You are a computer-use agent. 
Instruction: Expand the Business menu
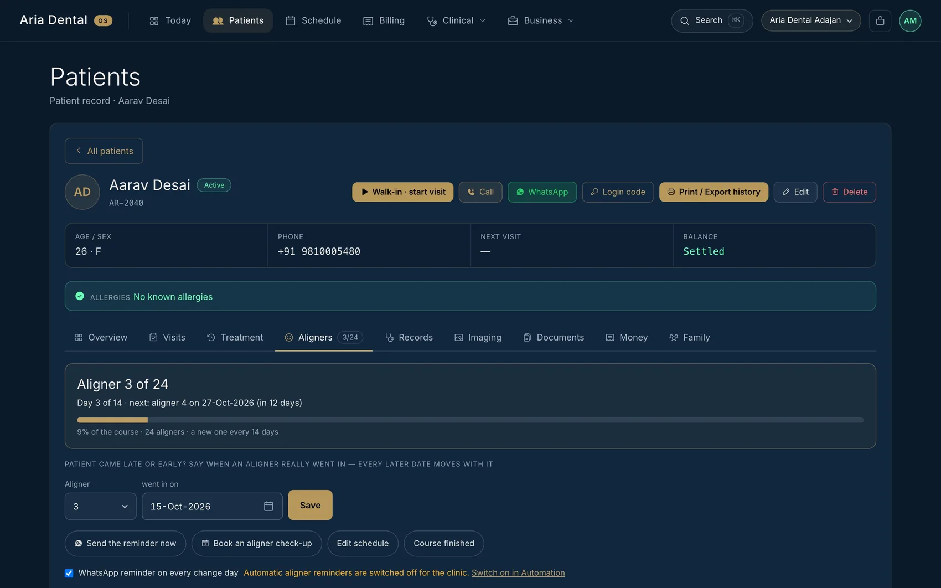coord(541,20)
